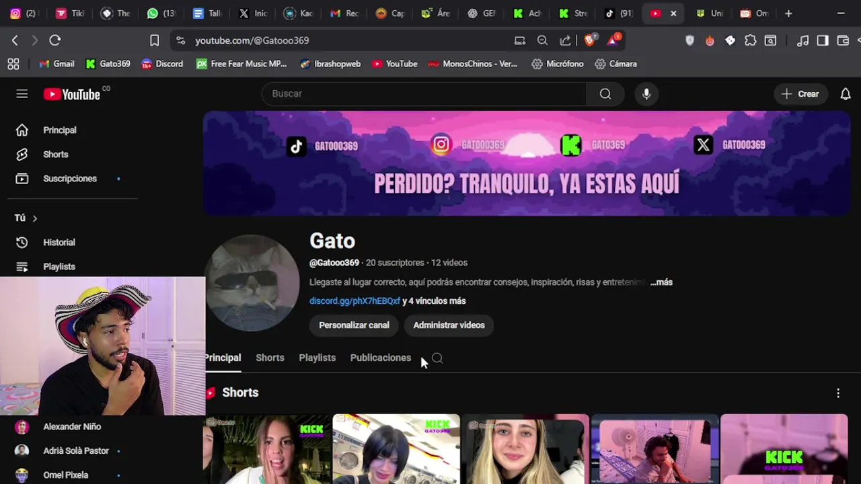Open Cámara settings bookmark
The width and height of the screenshot is (861, 484).
[615, 64]
